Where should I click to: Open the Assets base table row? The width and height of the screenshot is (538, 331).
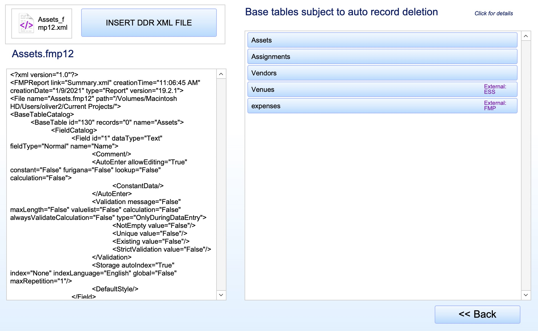click(x=382, y=40)
